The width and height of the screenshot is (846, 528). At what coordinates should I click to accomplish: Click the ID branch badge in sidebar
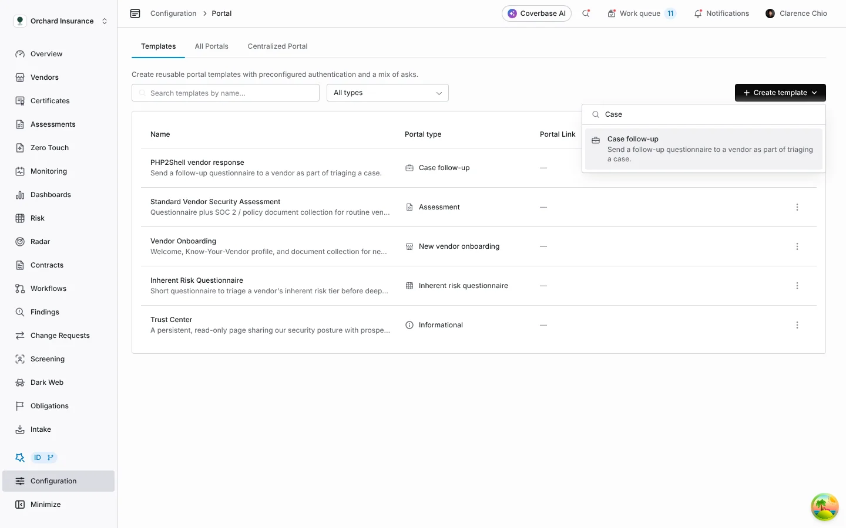click(43, 458)
